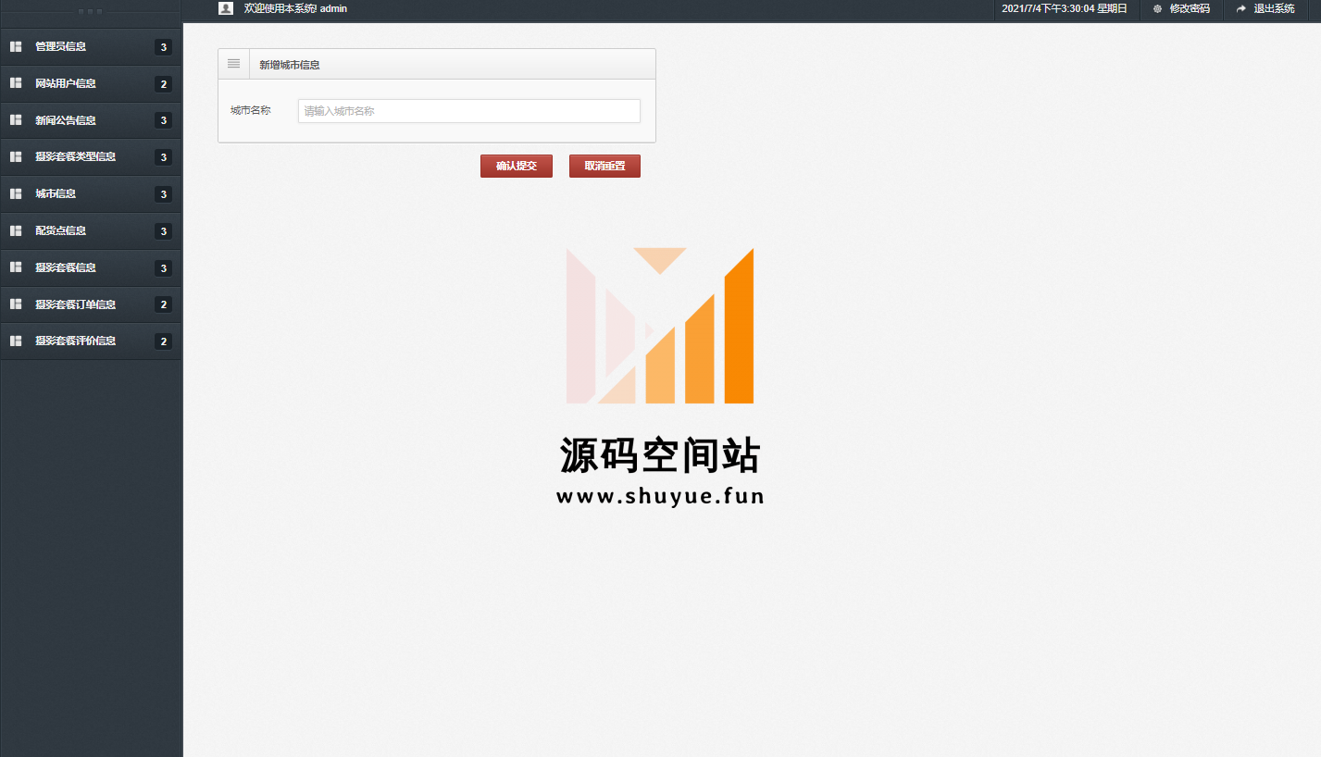Click the list icon in 新增城市信息 header

[234, 64]
